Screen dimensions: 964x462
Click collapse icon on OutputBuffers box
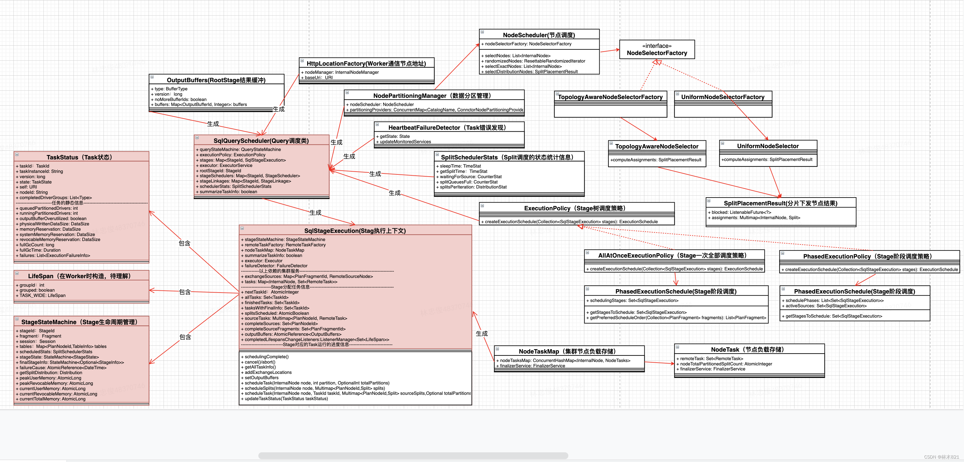pyautogui.click(x=152, y=77)
